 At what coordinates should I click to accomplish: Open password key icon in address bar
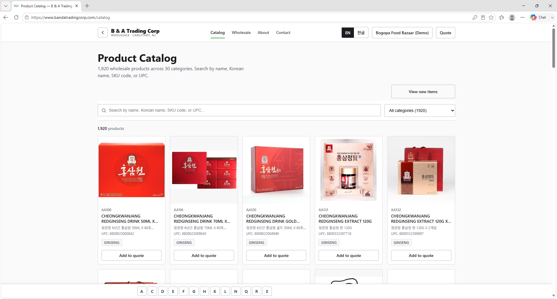[x=475, y=17]
